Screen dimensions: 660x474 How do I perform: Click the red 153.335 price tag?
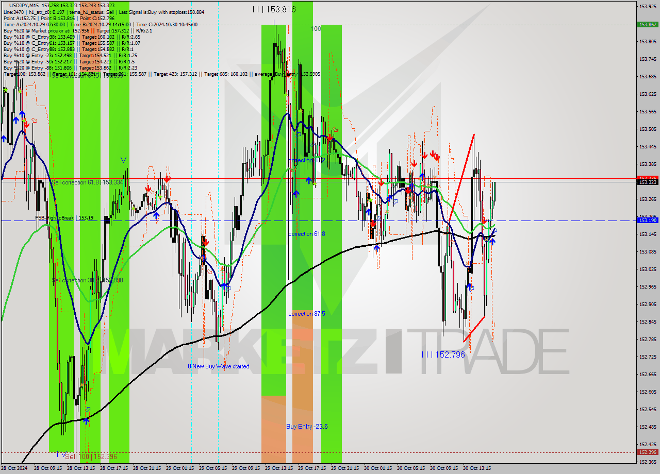(x=648, y=178)
